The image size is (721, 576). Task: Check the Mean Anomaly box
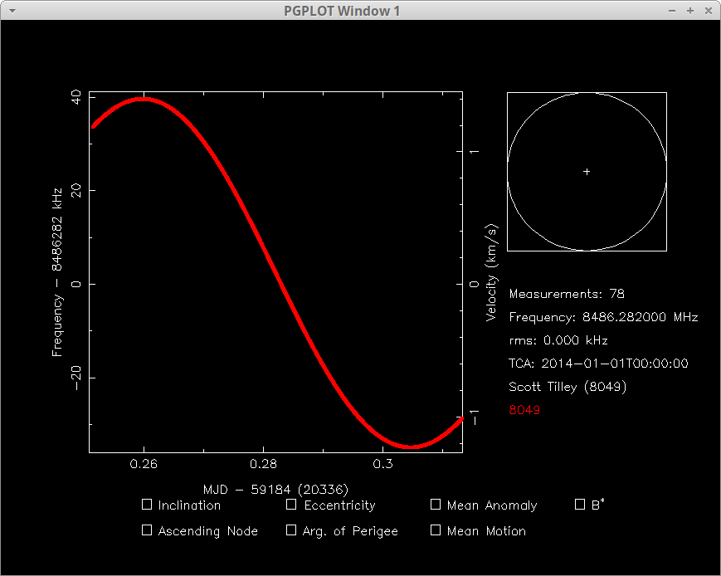436,504
